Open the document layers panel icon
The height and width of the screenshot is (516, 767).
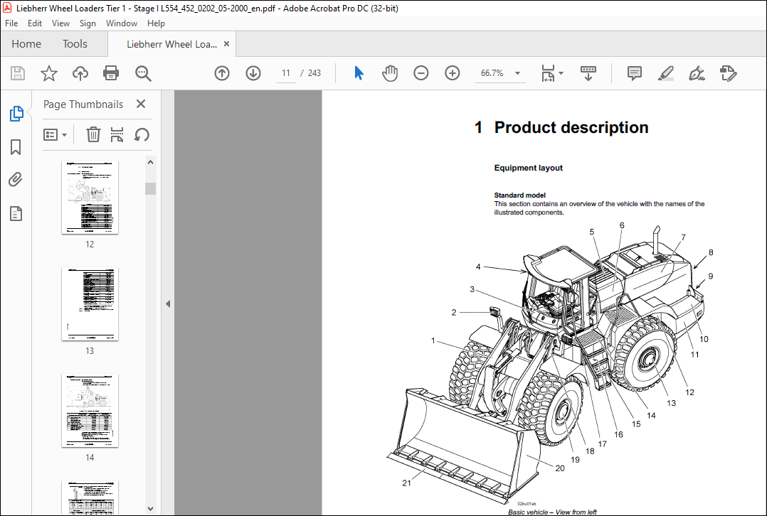click(16, 213)
